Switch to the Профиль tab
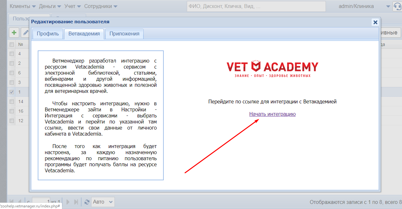The width and height of the screenshot is (402, 209). (x=48, y=34)
